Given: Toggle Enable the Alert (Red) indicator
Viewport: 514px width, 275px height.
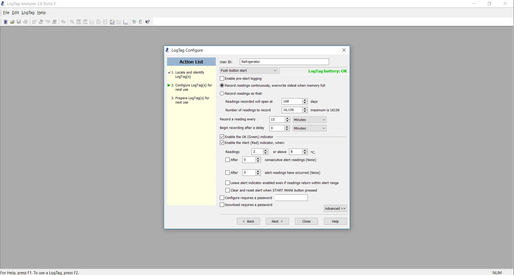Looking at the screenshot, I should (x=222, y=143).
